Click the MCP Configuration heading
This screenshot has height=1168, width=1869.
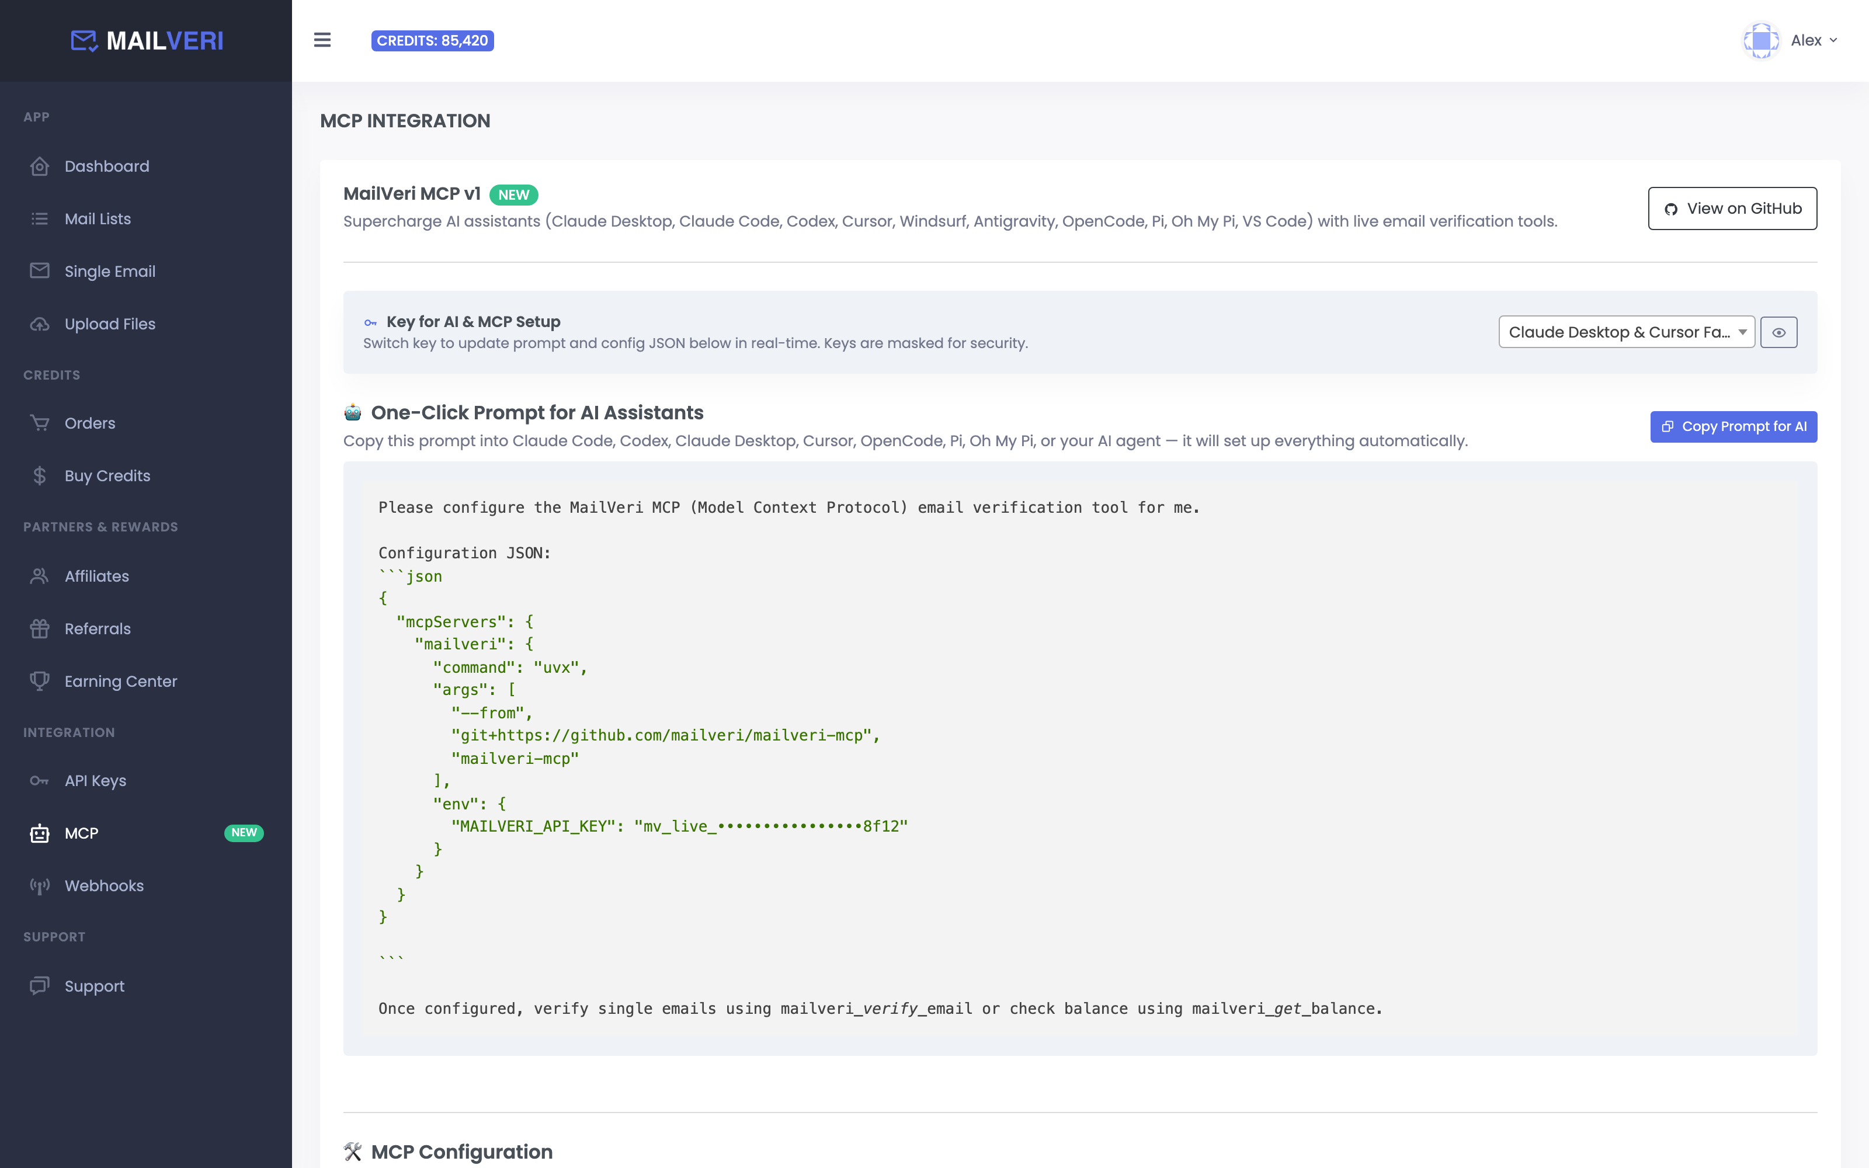point(462,1152)
